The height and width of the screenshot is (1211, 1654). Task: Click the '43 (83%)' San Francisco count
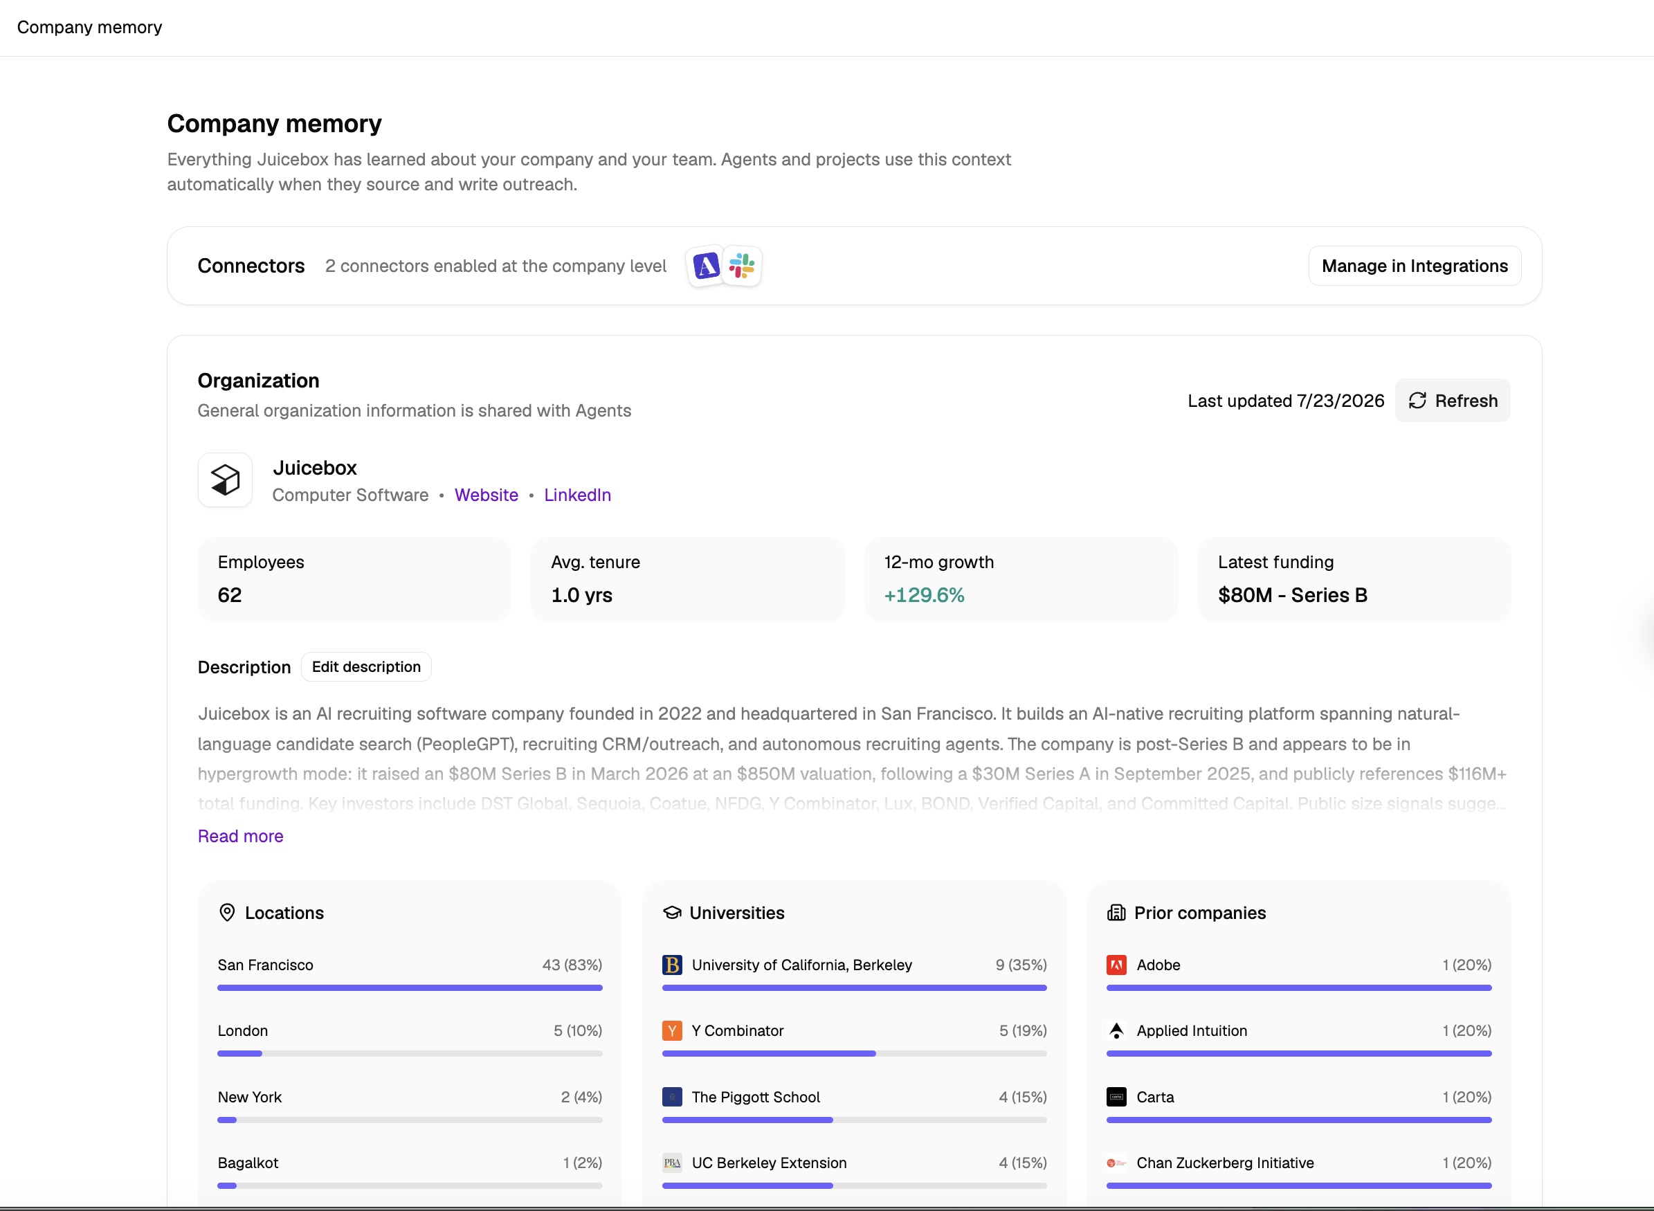(x=572, y=965)
